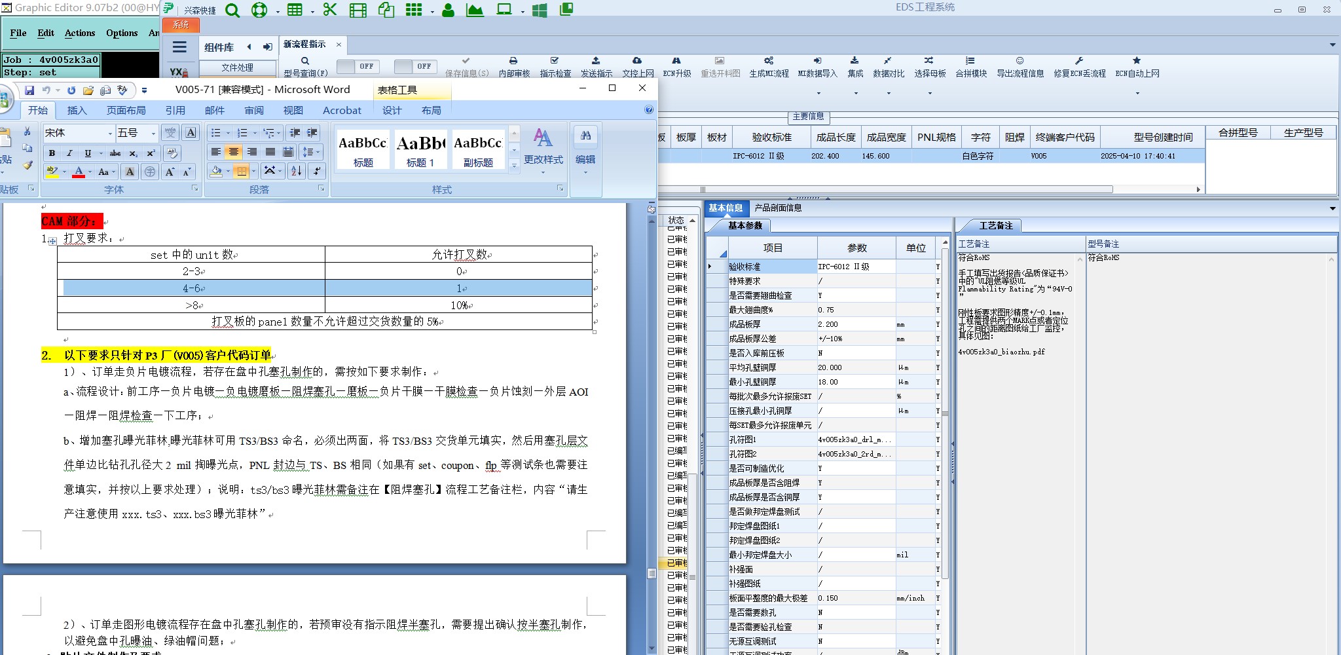The width and height of the screenshot is (1341, 655).
Task: Click the film strip icon in EDS top bar
Action: point(358,10)
